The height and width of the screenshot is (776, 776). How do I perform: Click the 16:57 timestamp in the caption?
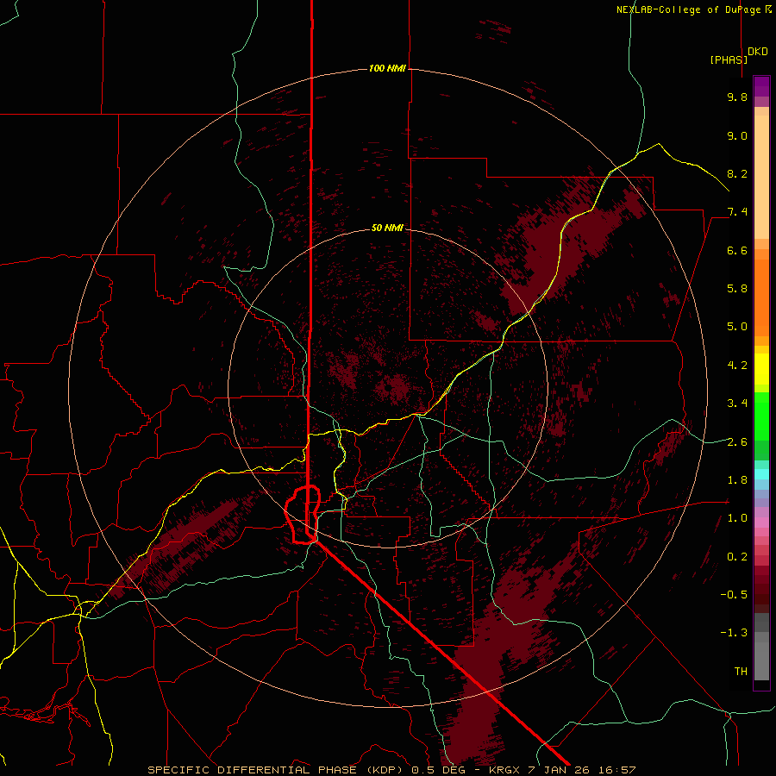point(618,770)
